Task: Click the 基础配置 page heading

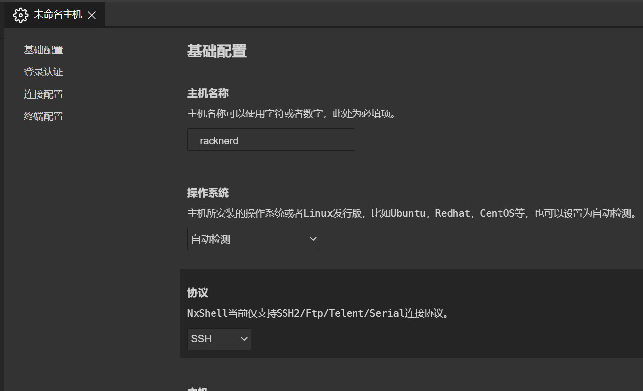Action: 216,51
